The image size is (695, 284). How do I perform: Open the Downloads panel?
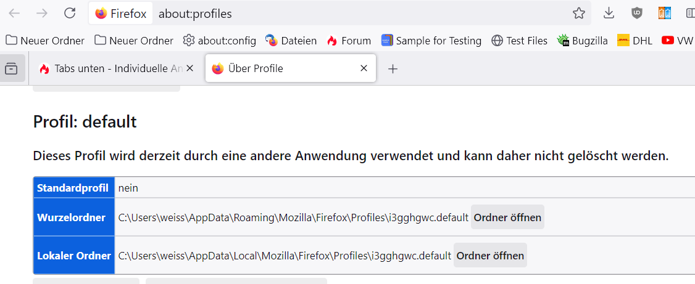(609, 13)
